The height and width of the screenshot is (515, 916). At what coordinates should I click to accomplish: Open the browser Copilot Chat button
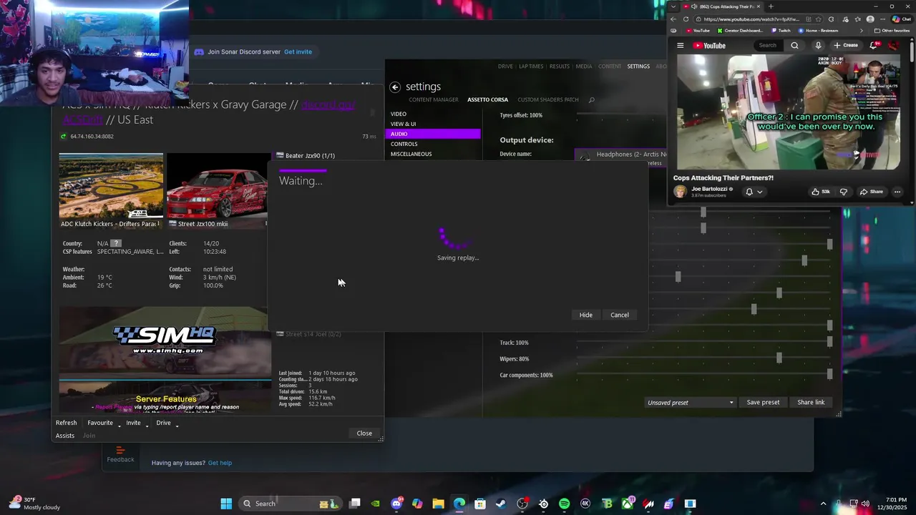pos(901,19)
